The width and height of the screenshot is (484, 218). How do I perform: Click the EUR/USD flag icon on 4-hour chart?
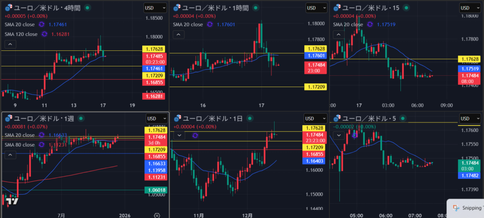(8, 8)
